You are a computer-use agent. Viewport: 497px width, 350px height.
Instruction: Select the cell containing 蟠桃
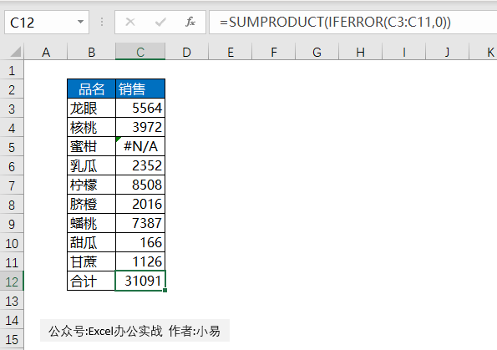(x=92, y=223)
